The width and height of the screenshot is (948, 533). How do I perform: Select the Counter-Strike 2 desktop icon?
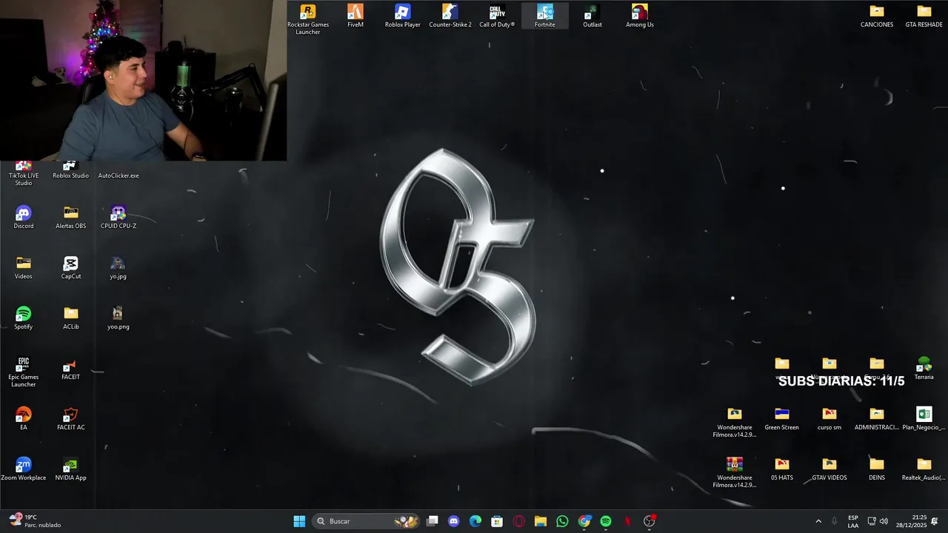(x=450, y=16)
